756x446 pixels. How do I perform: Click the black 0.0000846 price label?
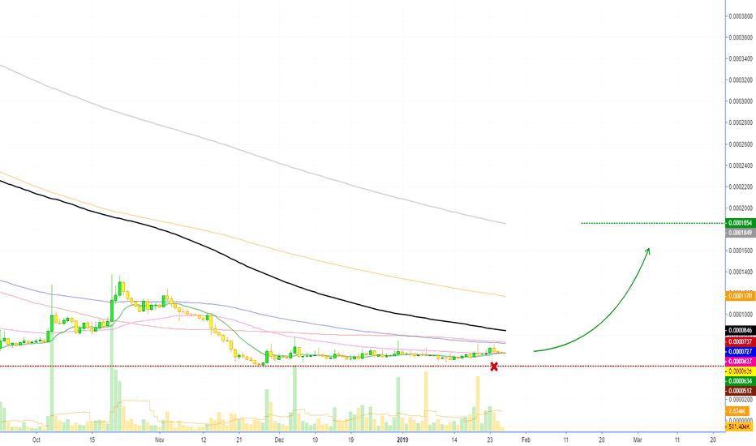tap(740, 331)
